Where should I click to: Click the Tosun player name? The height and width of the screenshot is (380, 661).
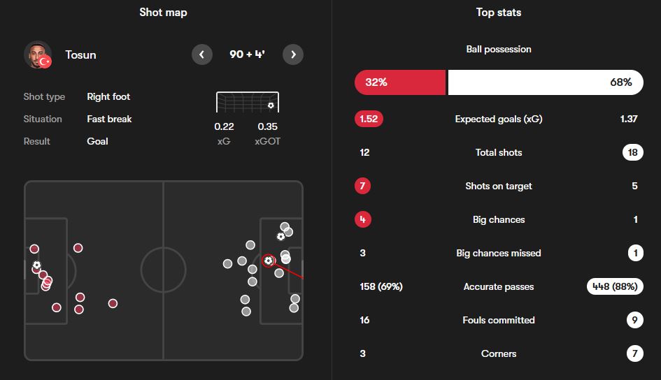(x=80, y=54)
